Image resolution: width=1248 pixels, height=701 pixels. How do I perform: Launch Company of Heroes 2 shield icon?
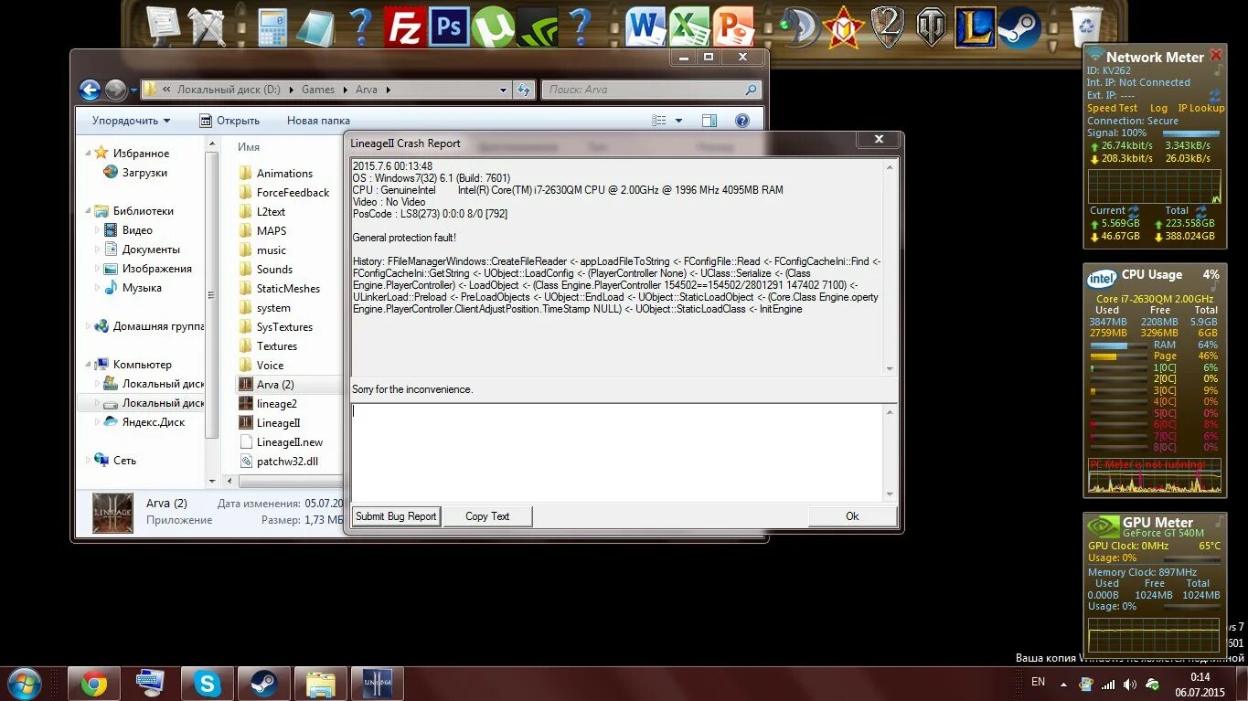(x=888, y=27)
